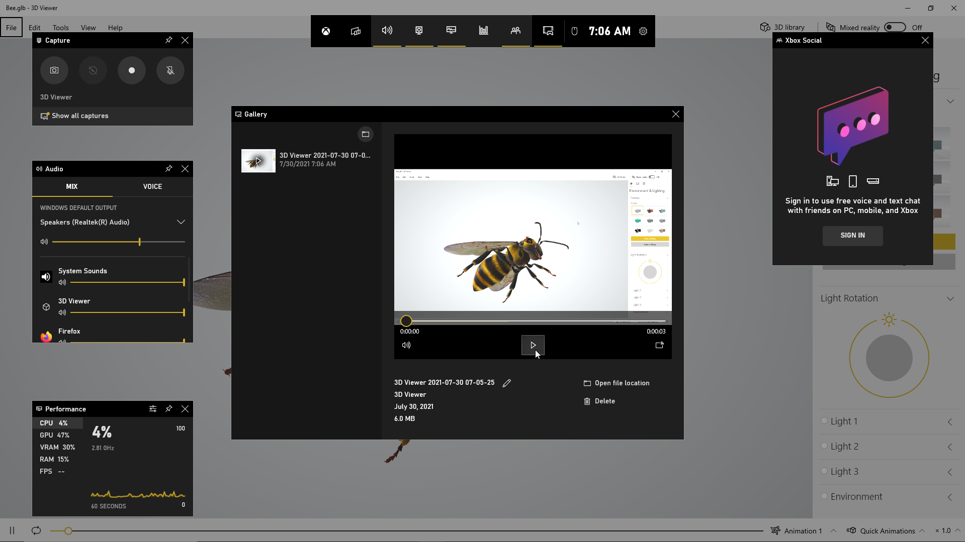Toggle the Gallery widget icon in Game Bar
Image resolution: width=965 pixels, height=542 pixels.
[x=548, y=31]
